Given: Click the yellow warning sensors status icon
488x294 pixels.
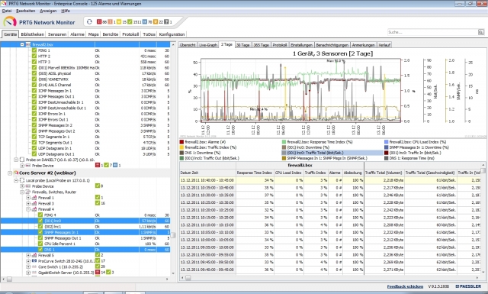Looking at the screenshot, I should (119, 22).
